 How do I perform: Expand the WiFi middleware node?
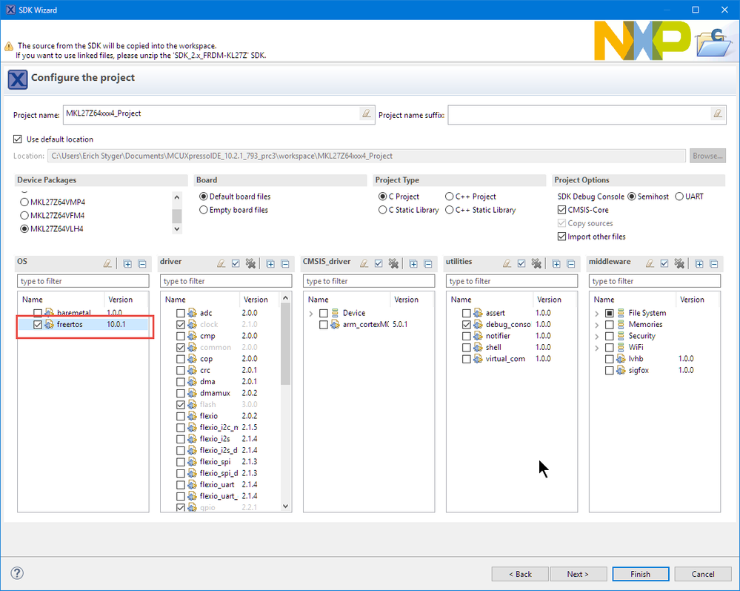pyautogui.click(x=596, y=348)
